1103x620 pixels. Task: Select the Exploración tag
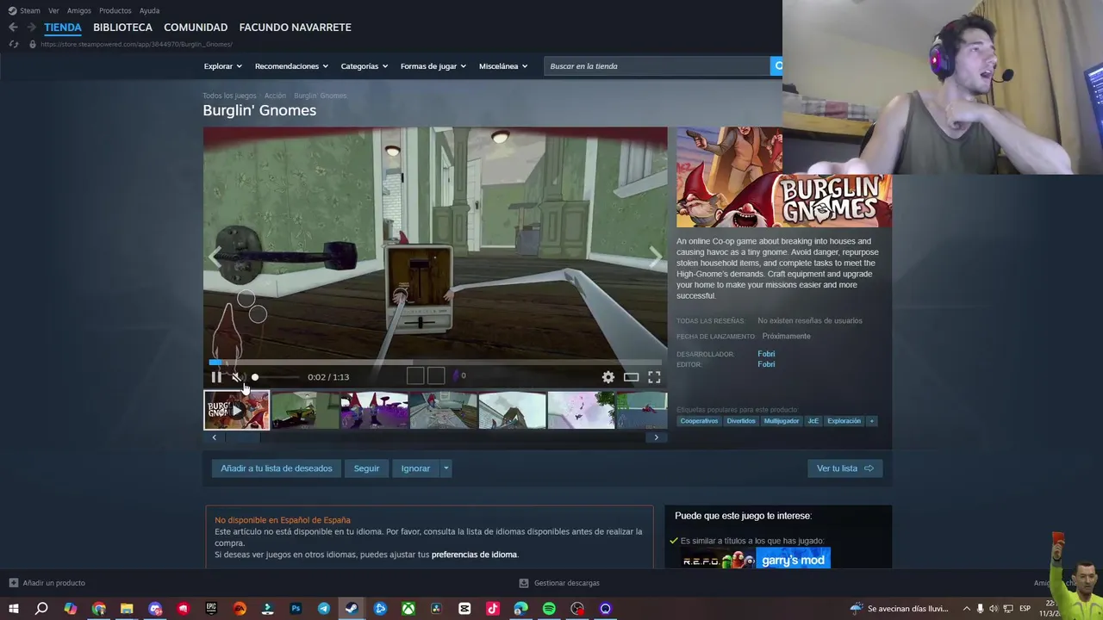tap(844, 421)
